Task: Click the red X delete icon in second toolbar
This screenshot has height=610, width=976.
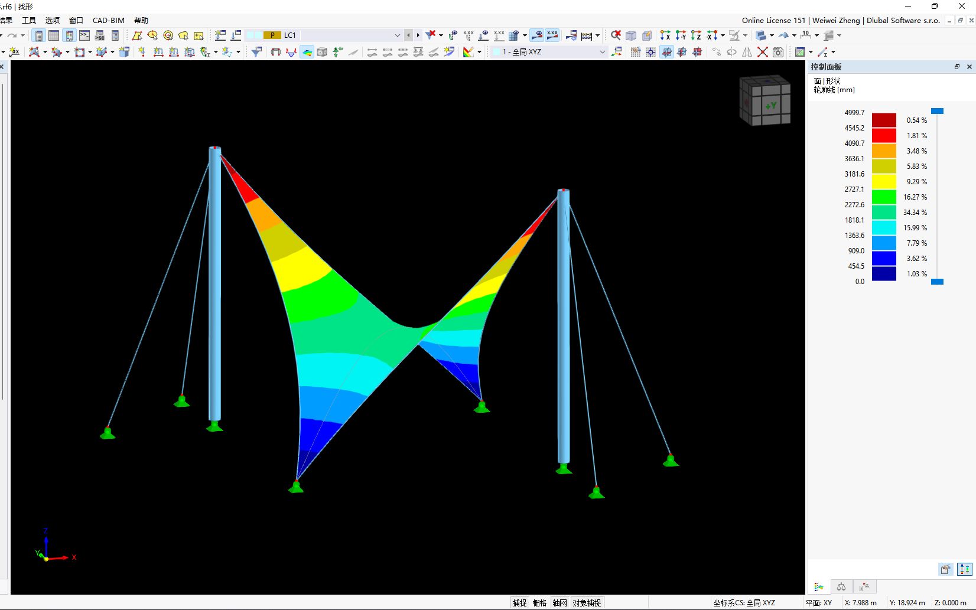Action: (763, 52)
